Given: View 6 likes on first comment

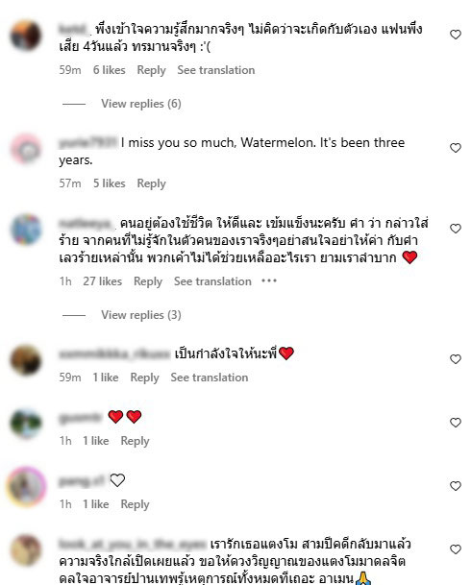Looking at the screenshot, I should pos(109,70).
